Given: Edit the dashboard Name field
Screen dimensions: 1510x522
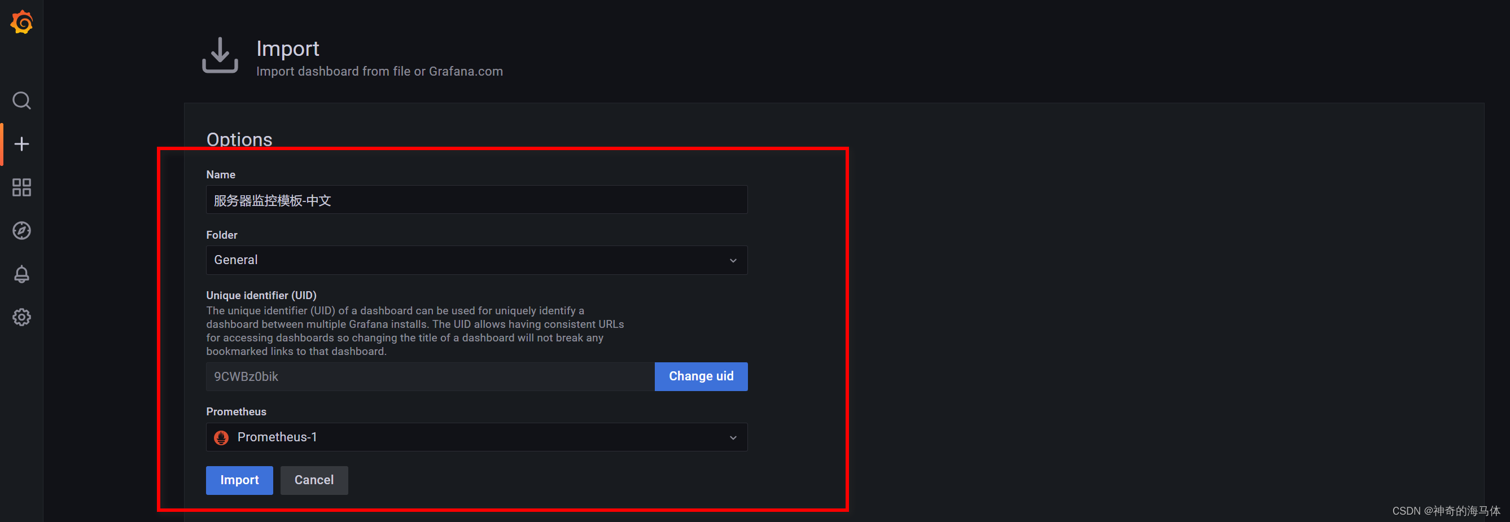Looking at the screenshot, I should (476, 200).
